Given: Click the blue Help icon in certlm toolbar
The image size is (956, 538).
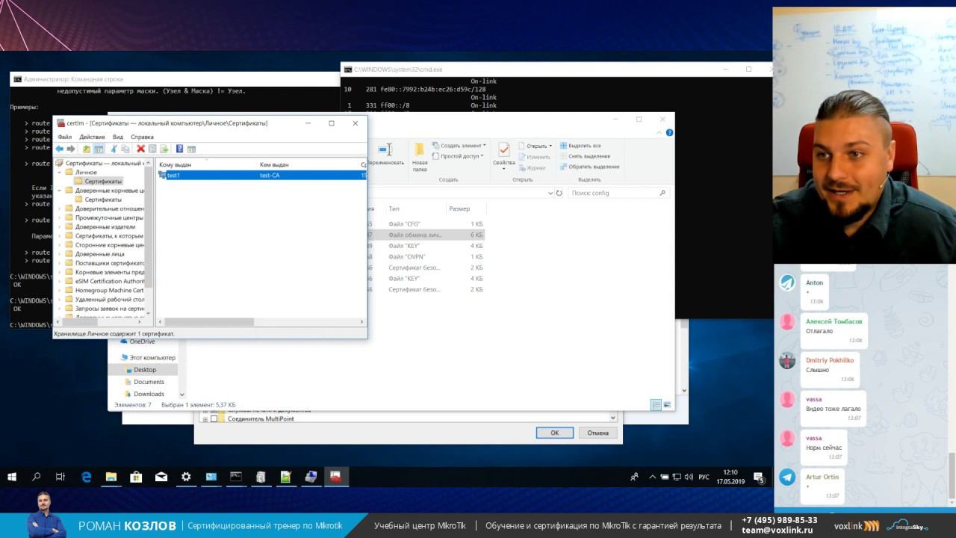Looking at the screenshot, I should click(x=179, y=149).
